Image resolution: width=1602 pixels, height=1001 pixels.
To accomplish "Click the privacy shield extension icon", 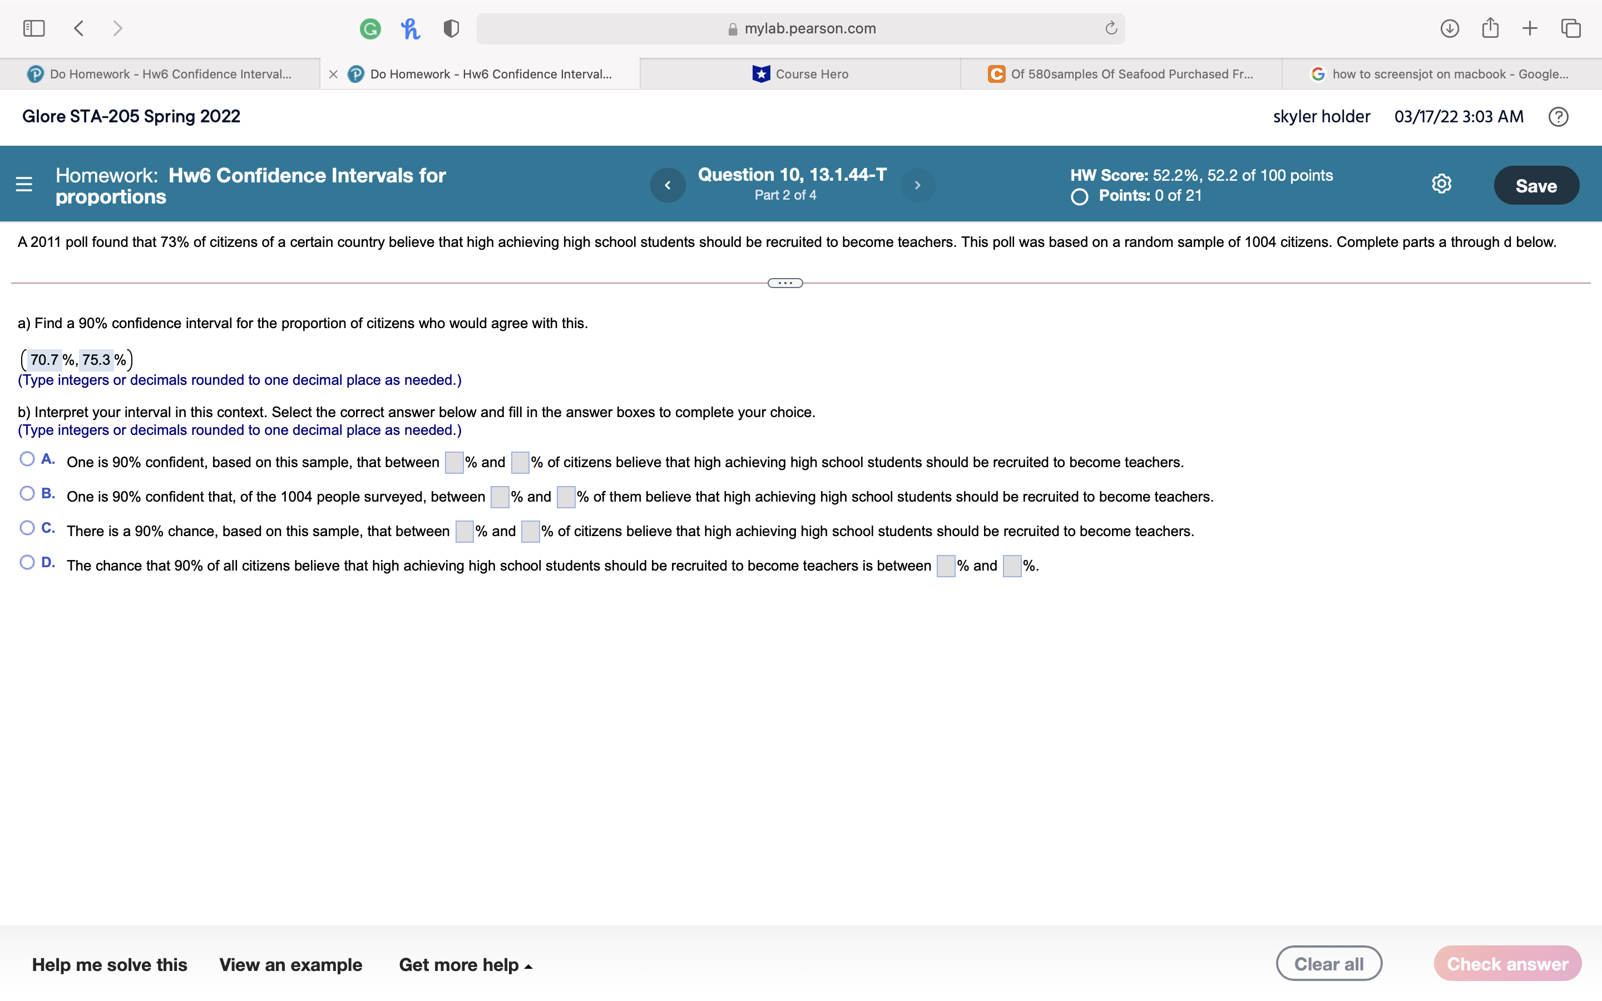I will tap(449, 28).
